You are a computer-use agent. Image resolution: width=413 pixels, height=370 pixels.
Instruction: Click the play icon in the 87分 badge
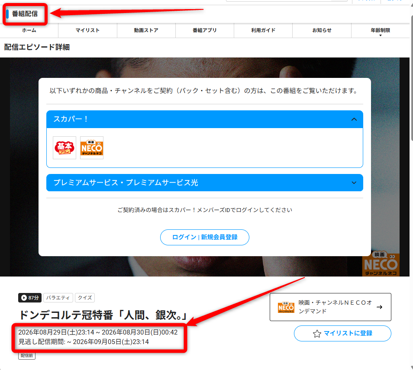click(24, 298)
